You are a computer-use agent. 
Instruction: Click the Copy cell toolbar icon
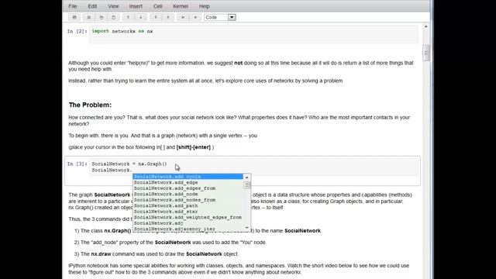tap(102, 17)
